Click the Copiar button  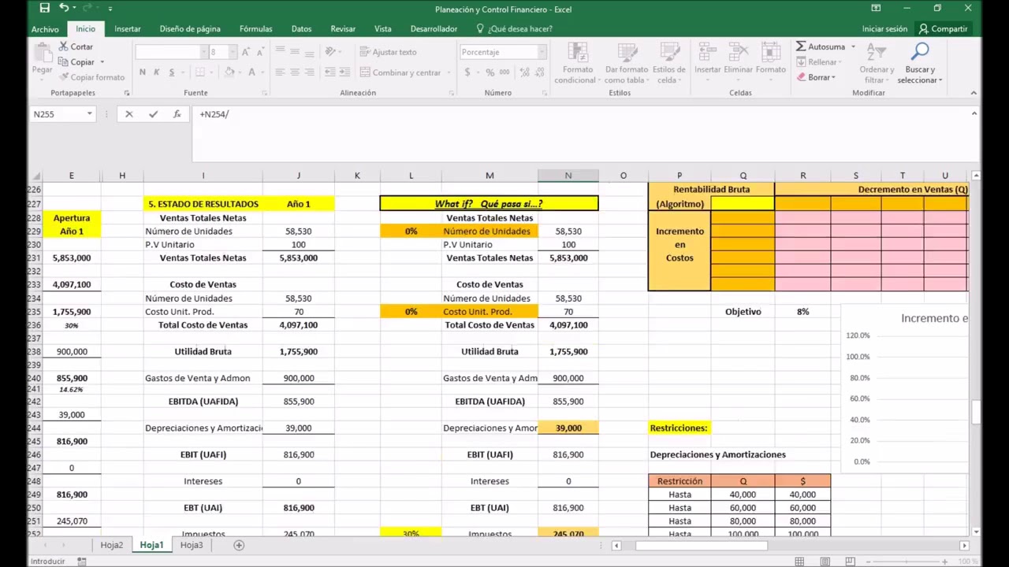[76, 62]
